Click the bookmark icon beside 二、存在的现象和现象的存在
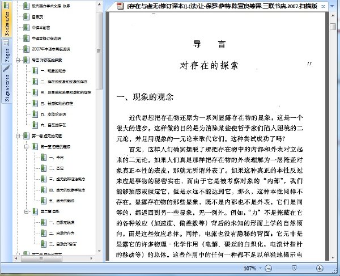 click(x=35, y=82)
